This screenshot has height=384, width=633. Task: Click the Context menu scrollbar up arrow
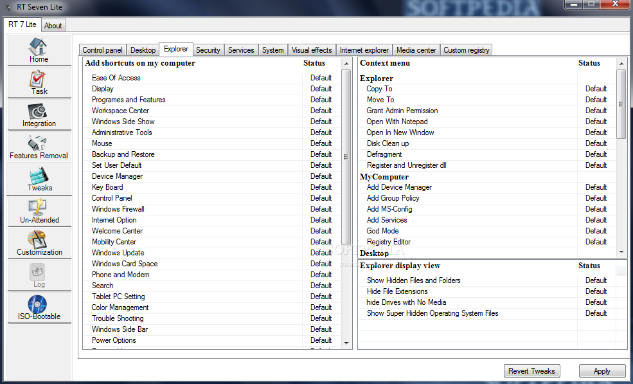coord(621,64)
